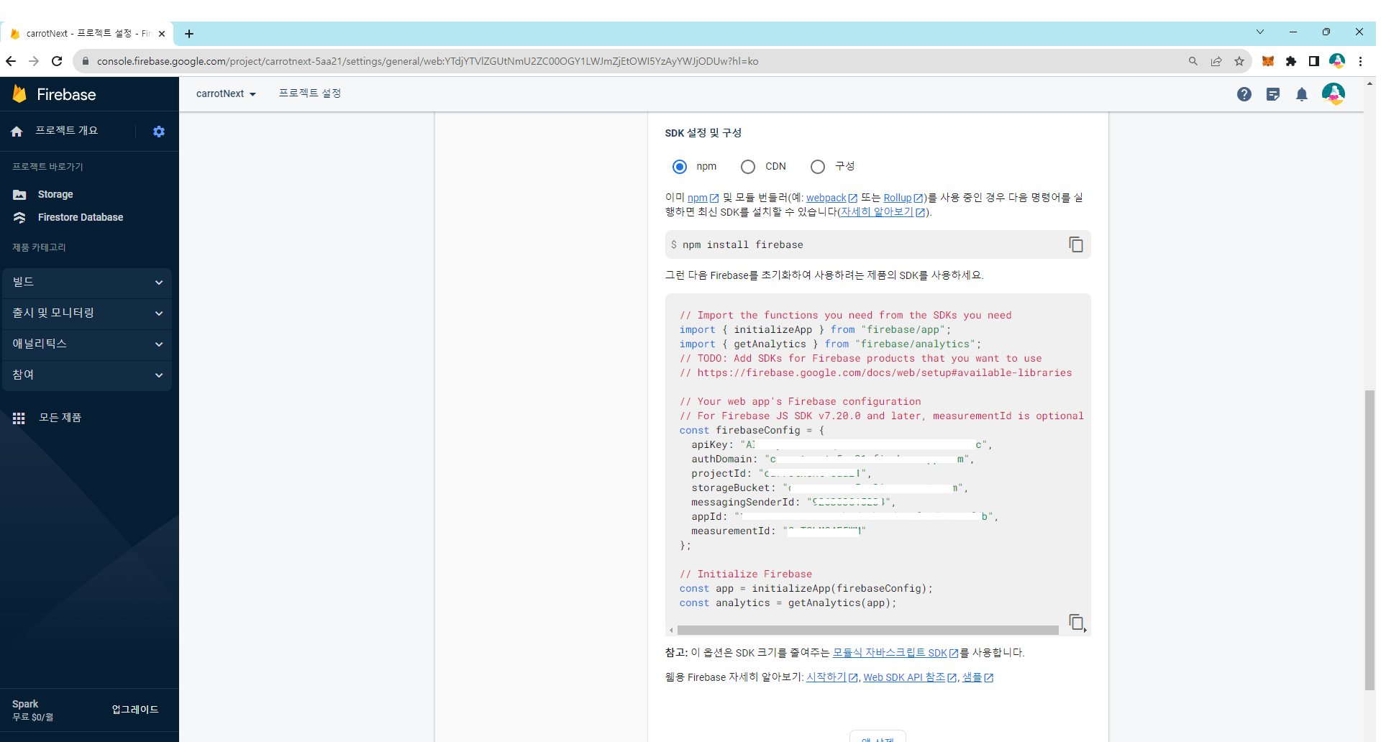
Task: Share this page from the address bar
Action: (x=1216, y=61)
